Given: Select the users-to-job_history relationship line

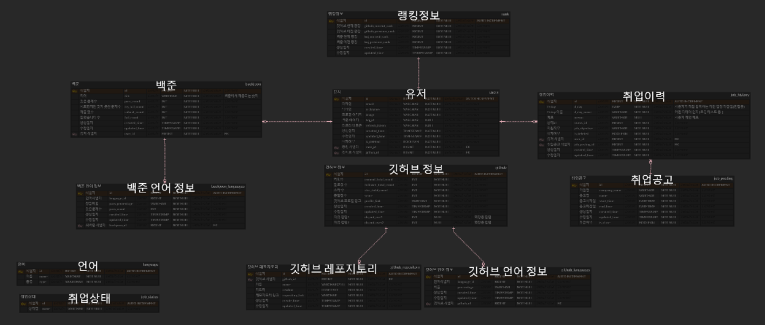Looking at the screenshot, I should [x=519, y=121].
